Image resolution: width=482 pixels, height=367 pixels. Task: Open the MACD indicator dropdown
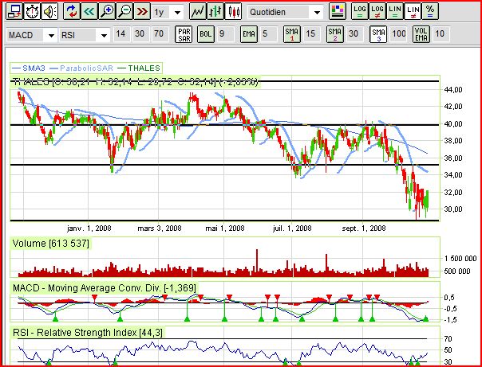point(32,35)
